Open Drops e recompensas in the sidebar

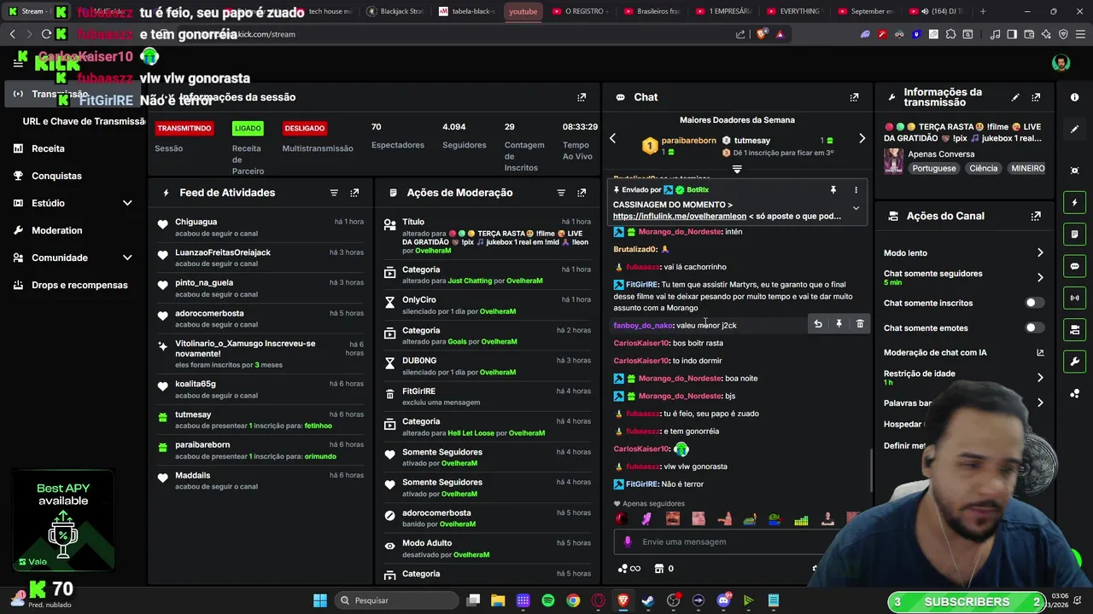click(79, 285)
